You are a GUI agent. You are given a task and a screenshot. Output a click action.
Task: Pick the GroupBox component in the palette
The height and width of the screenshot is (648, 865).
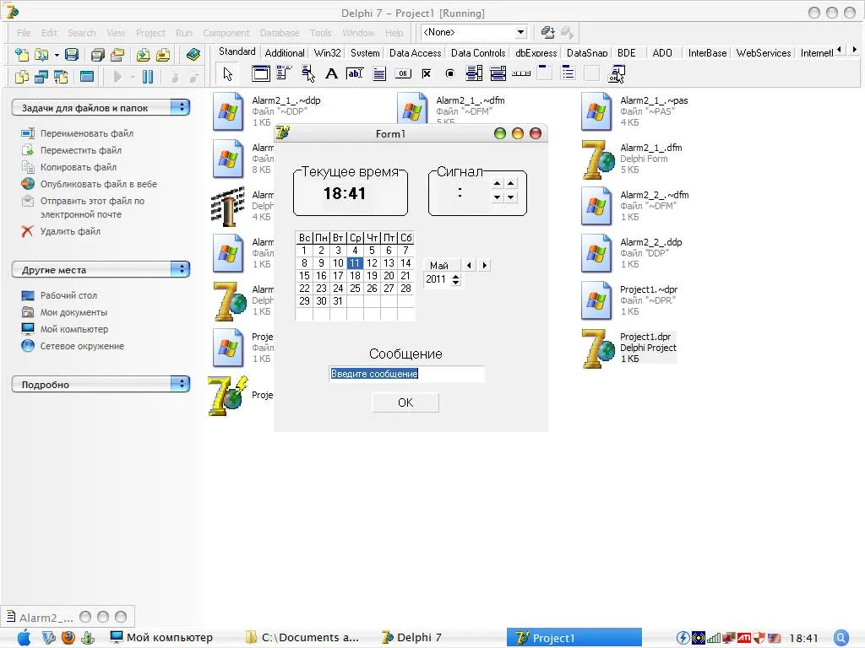545,73
